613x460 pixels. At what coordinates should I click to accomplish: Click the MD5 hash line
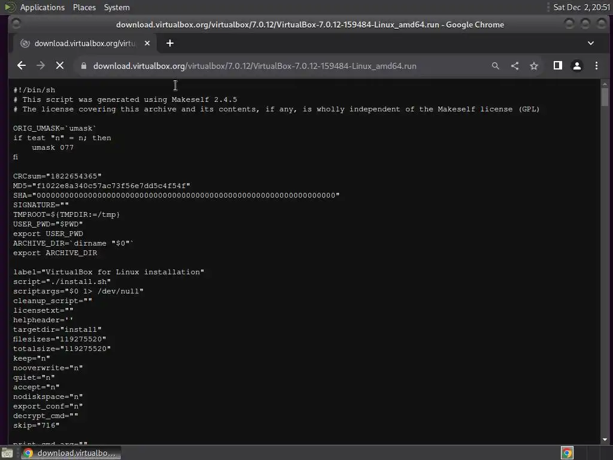pos(102,186)
